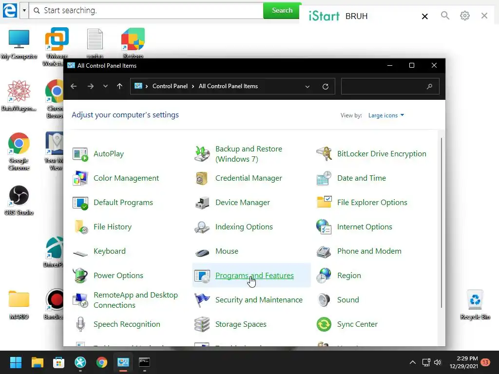Viewport: 499px width, 374px height.
Task: Open the recent locations chevron
Action: pos(105,86)
